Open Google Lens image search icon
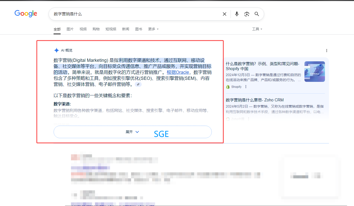This screenshot has width=354, height=206. [247, 14]
